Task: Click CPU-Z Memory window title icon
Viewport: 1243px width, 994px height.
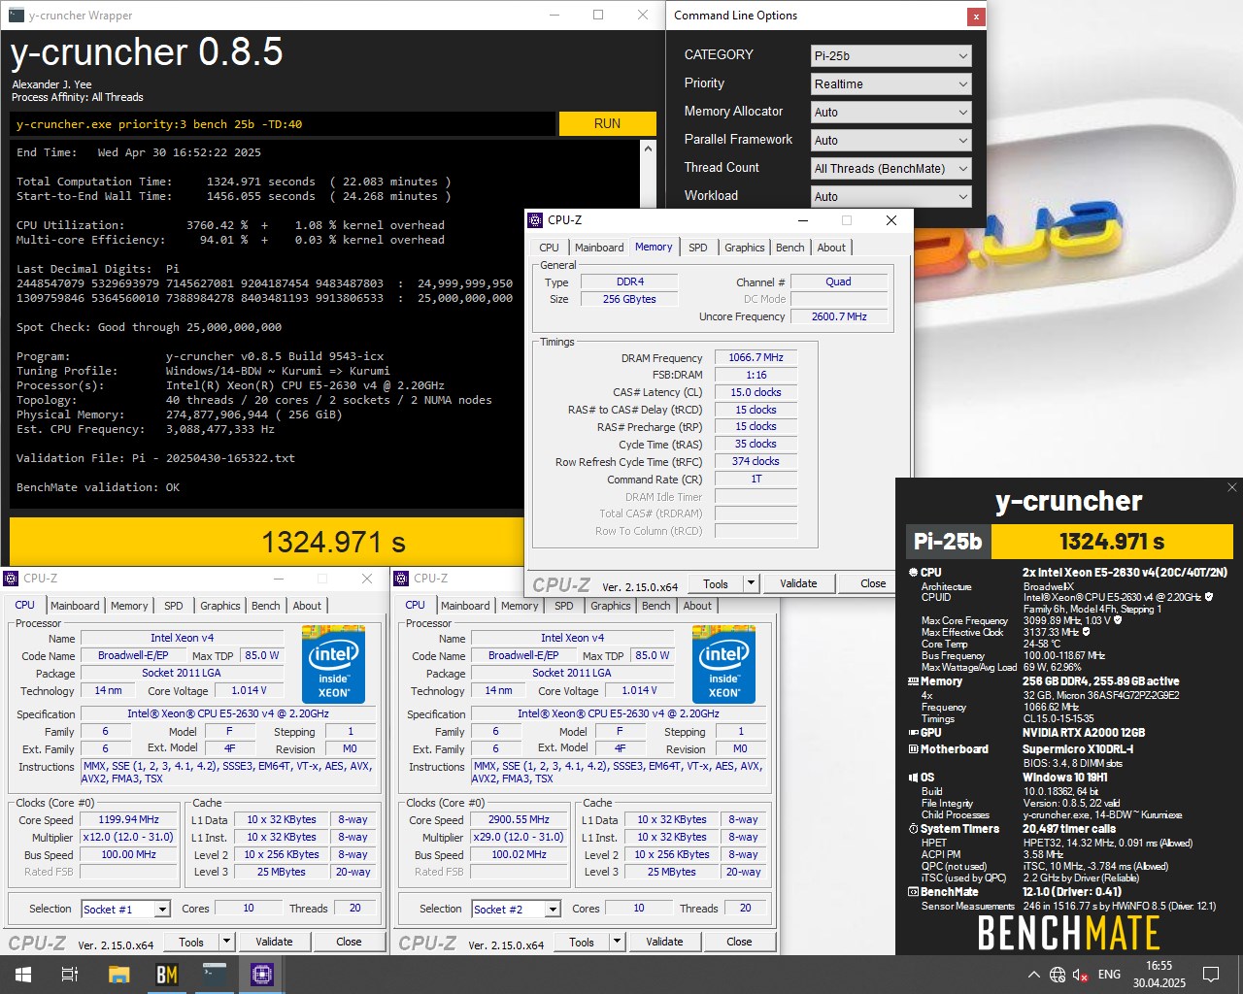Action: pyautogui.click(x=536, y=220)
